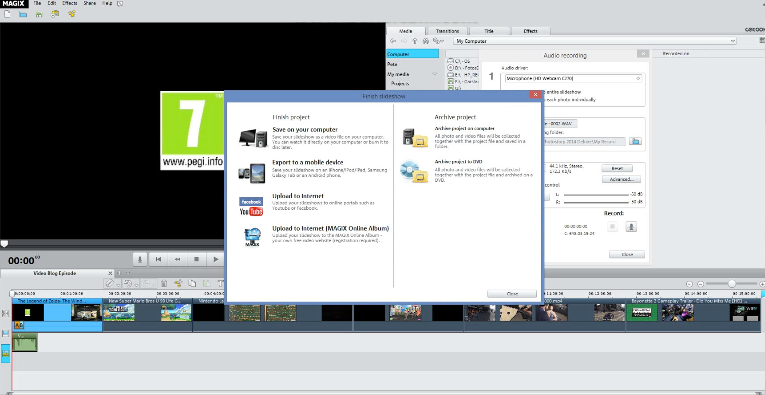Switch to the Effects tab in Media pool
Screen dimensions: 766x395
[531, 31]
